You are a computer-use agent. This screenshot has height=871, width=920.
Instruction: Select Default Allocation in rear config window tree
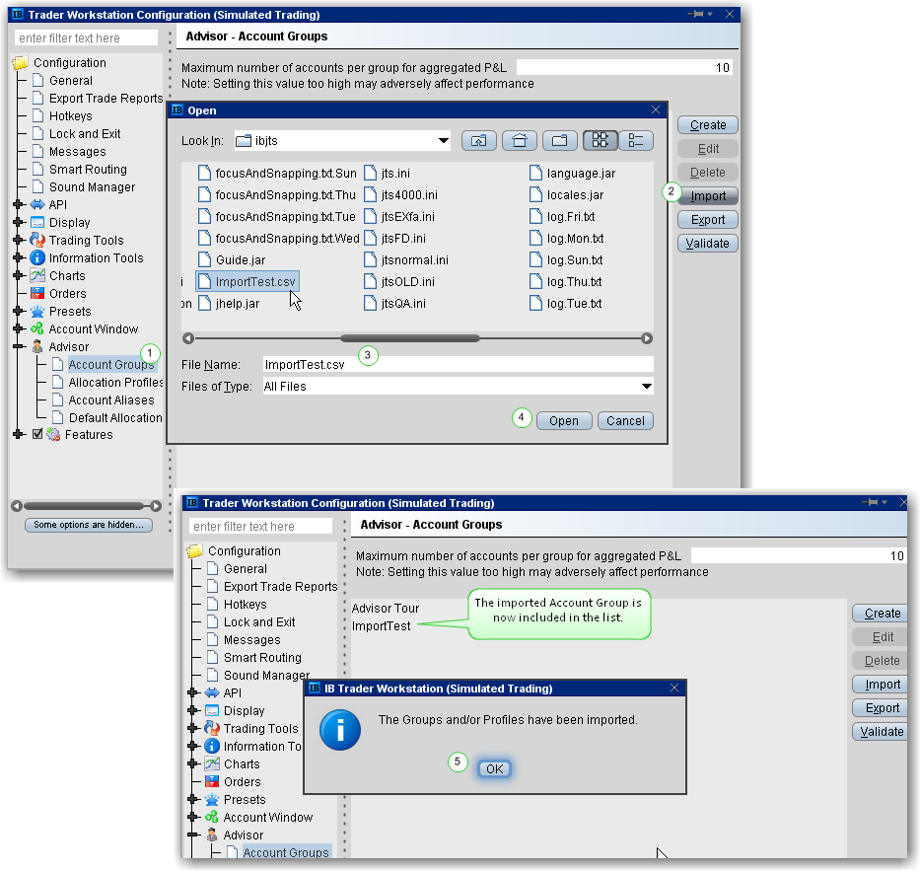[115, 418]
